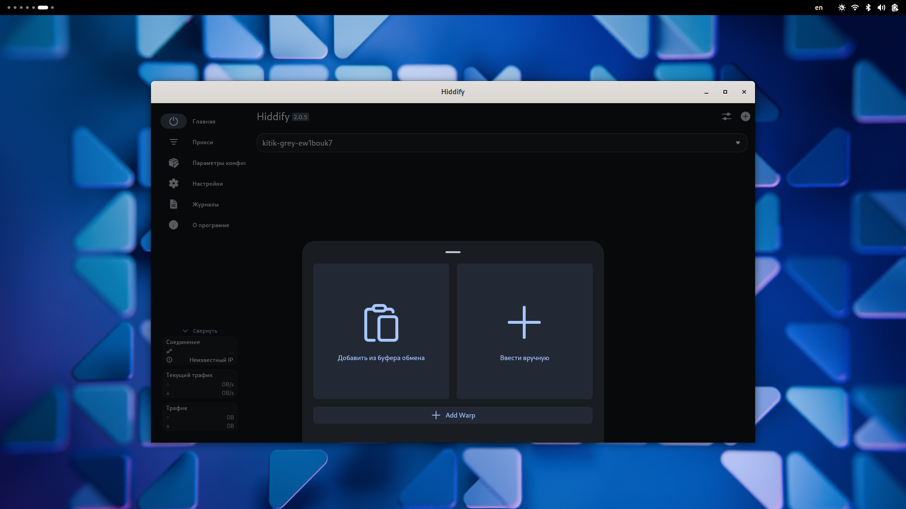
Task: Minimize the Hiddify window
Action: click(706, 92)
